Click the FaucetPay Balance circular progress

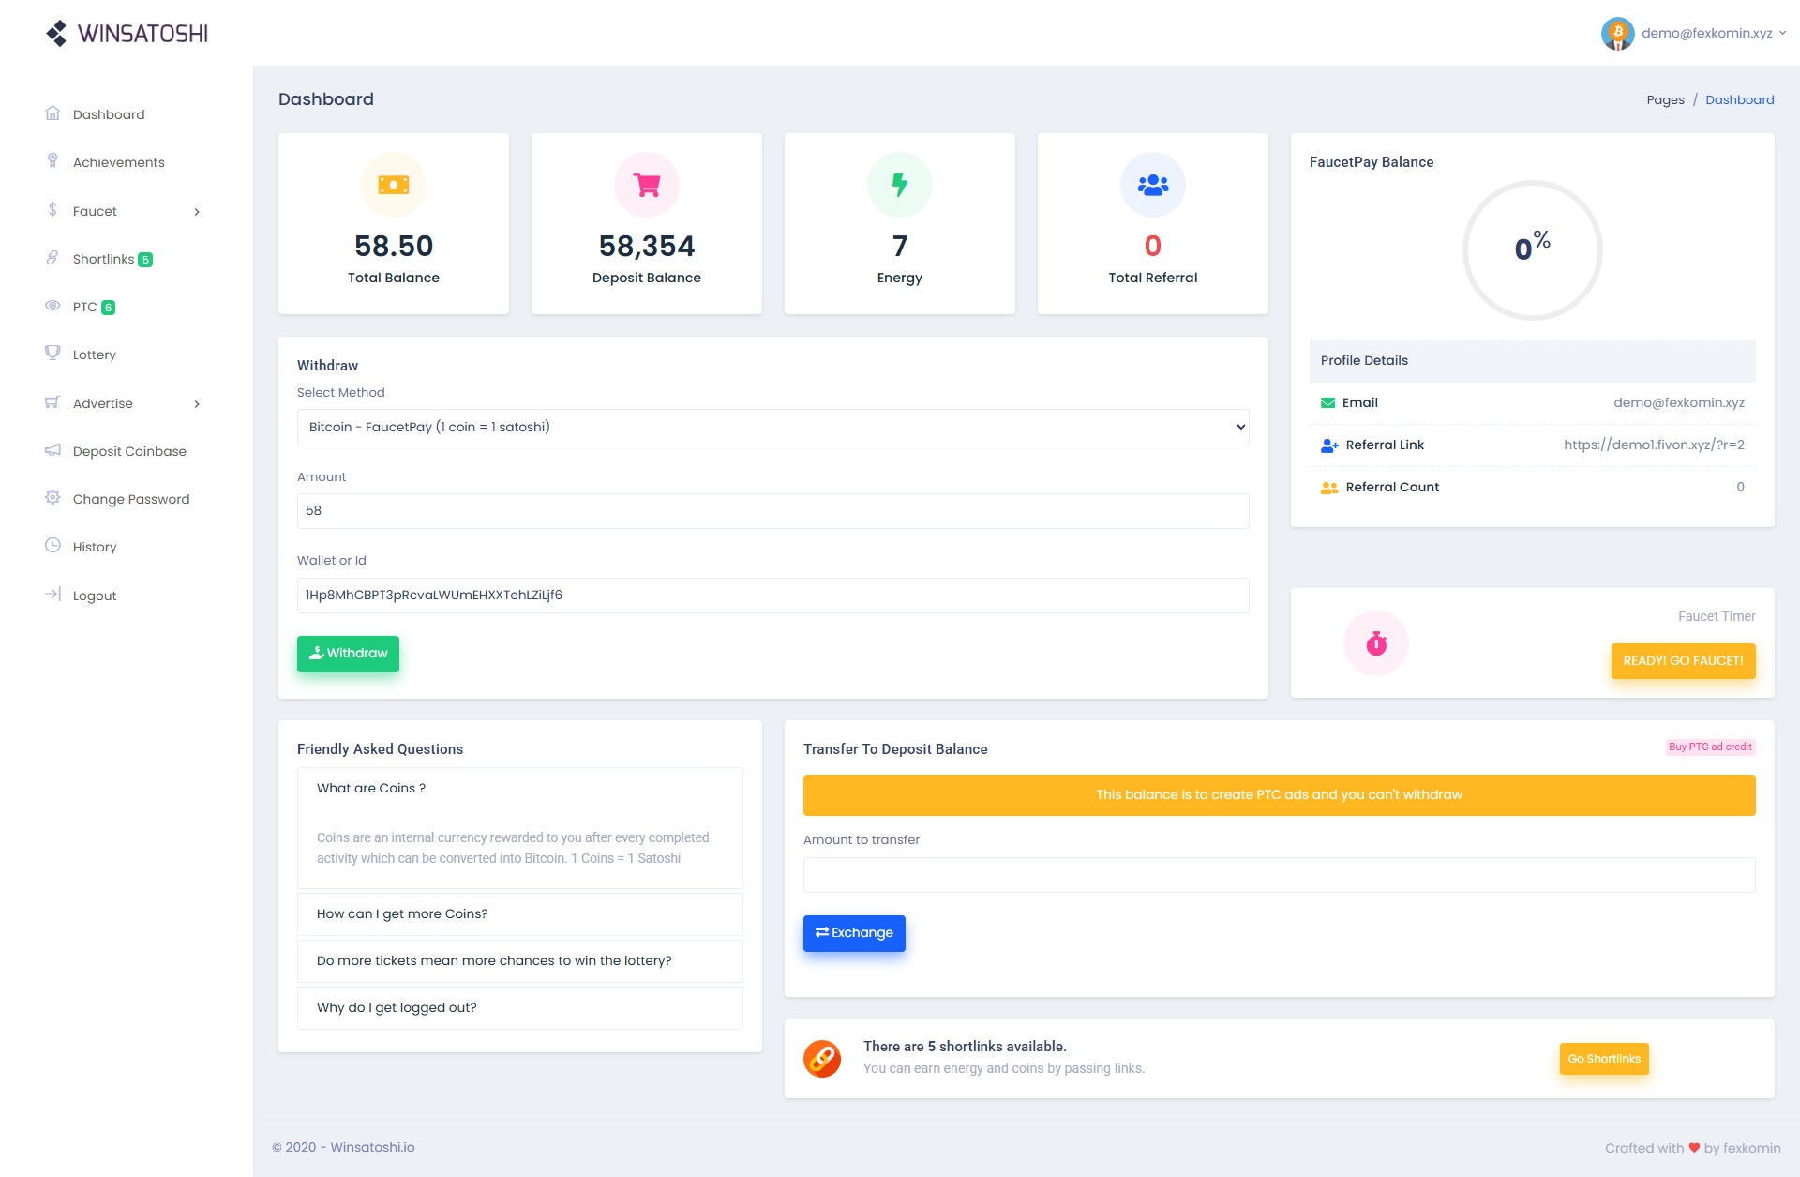[1532, 249]
